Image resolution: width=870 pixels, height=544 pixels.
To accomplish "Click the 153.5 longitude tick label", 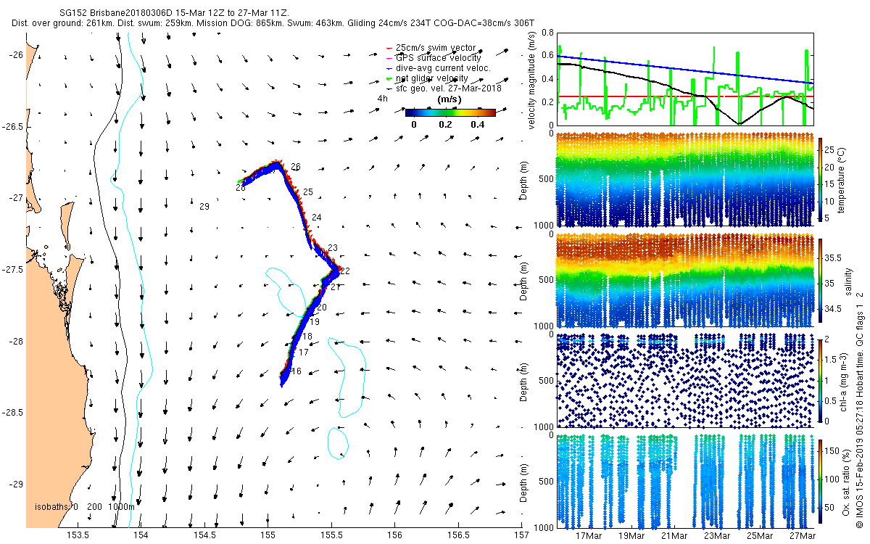I will [78, 536].
